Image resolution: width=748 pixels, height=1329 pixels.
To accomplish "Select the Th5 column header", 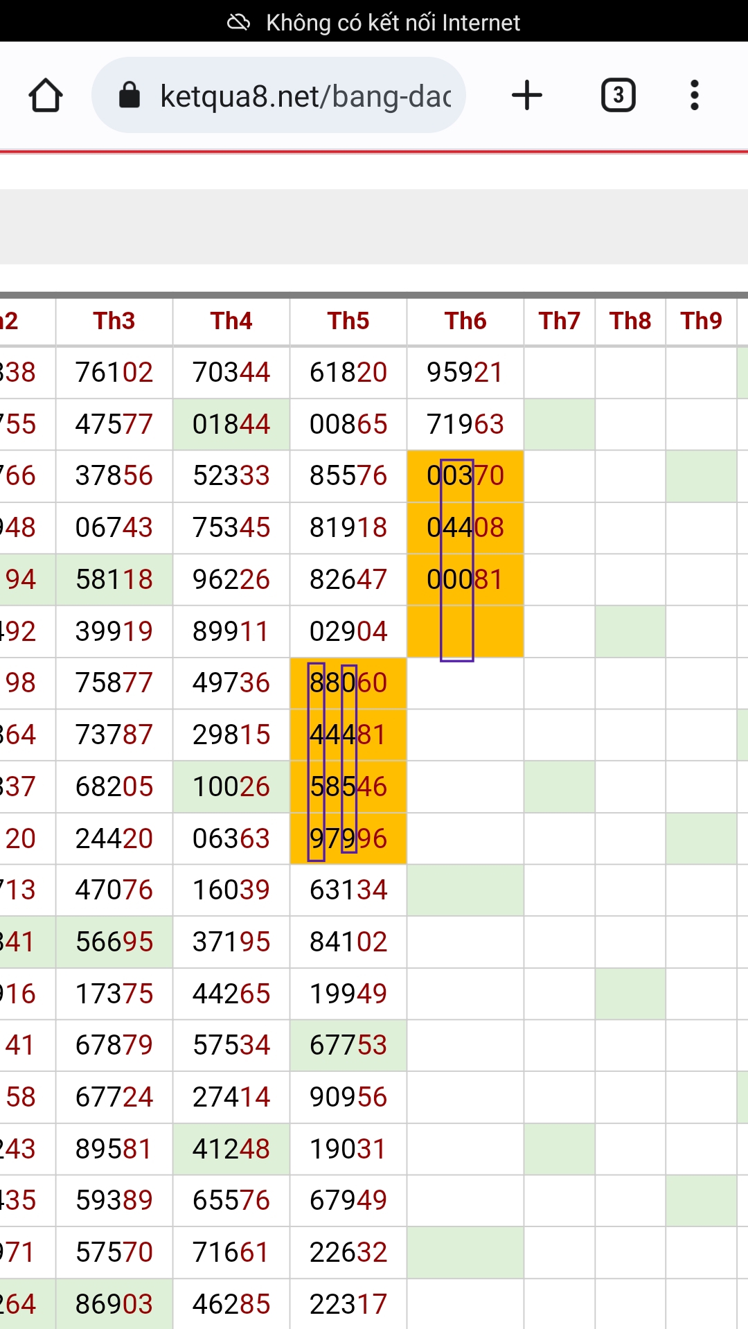I will (x=348, y=321).
